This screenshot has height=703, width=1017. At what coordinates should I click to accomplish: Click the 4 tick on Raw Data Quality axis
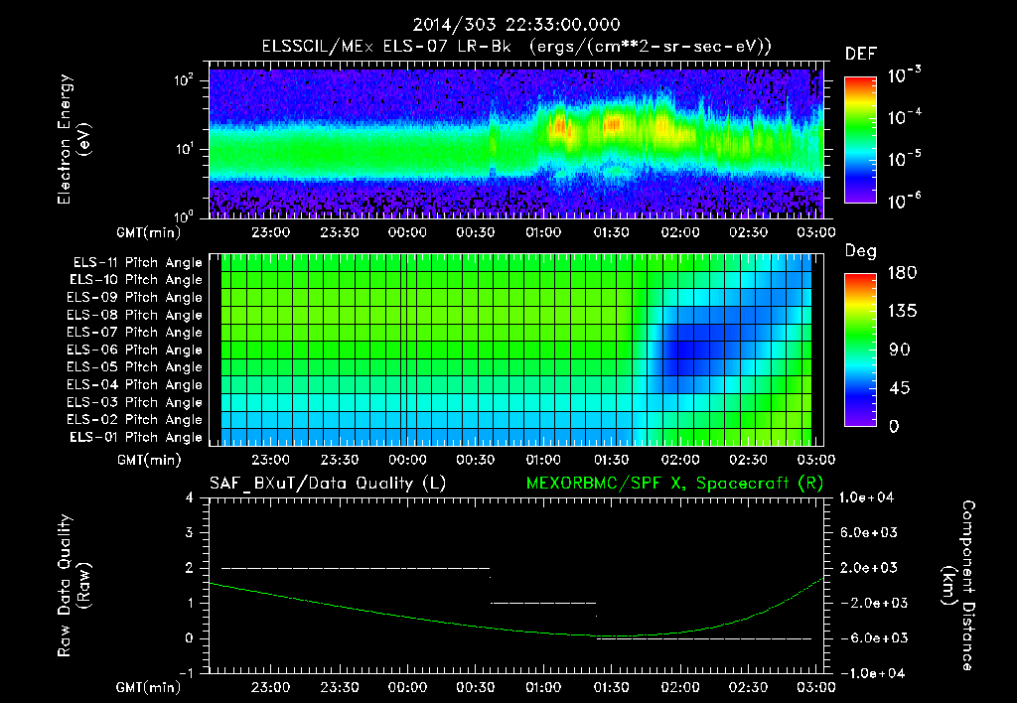190,497
